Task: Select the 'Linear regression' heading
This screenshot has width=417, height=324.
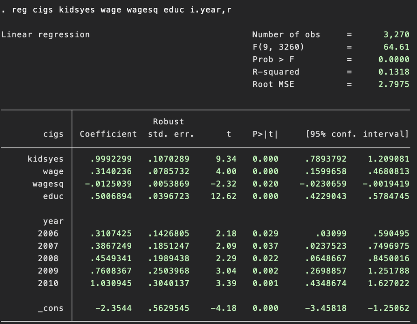Action: (45, 34)
